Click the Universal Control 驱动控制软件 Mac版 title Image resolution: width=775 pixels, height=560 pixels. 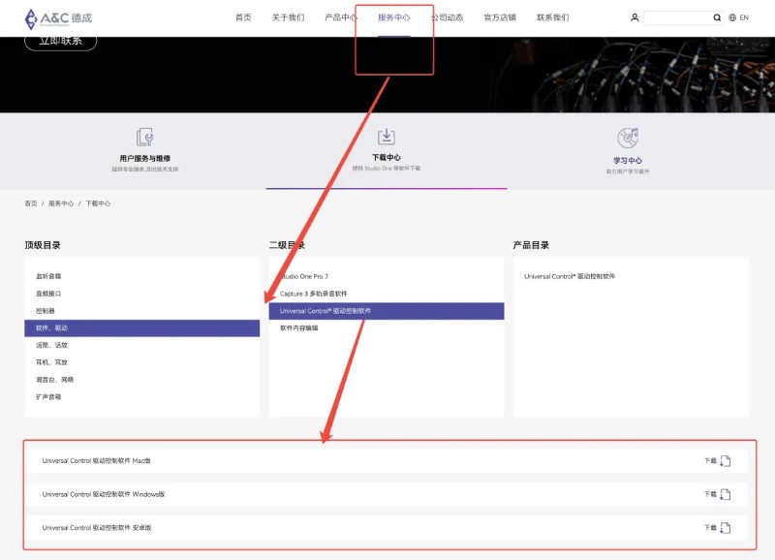point(96,460)
